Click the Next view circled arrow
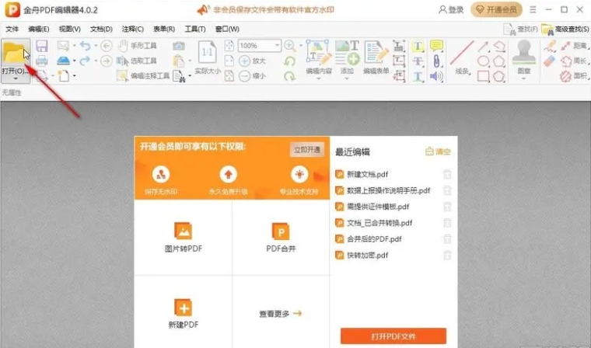The width and height of the screenshot is (591, 348). [107, 61]
